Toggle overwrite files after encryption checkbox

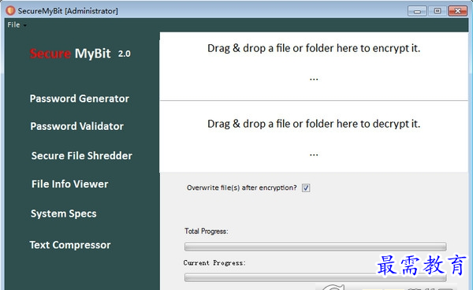(306, 188)
